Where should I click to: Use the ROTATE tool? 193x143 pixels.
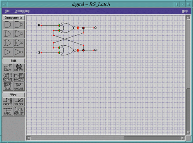pos(8,77)
